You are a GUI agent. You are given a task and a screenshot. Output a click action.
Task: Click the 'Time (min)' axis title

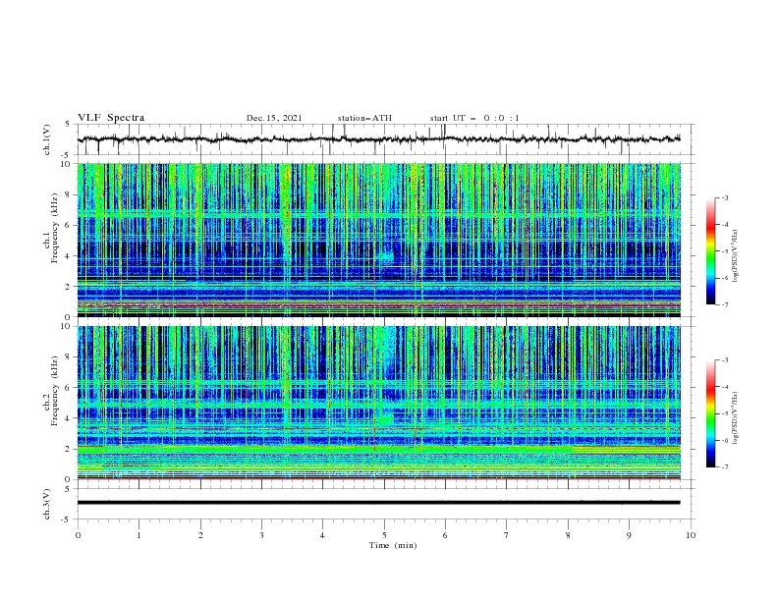(x=393, y=545)
